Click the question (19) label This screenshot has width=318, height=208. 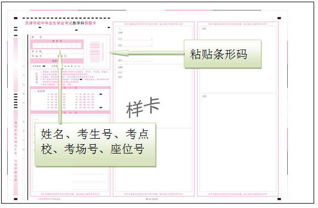click(120, 32)
